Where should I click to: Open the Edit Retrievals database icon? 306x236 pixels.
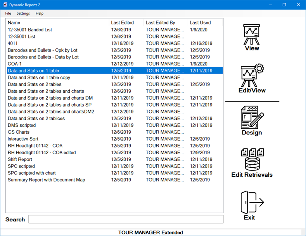(x=252, y=159)
